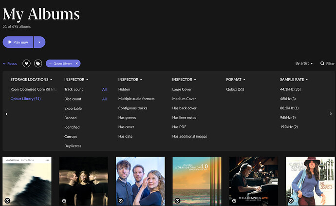This screenshot has width=336, height=206.
Task: Invert Qobuz Library chip with plus icon
Action: click(50, 63)
